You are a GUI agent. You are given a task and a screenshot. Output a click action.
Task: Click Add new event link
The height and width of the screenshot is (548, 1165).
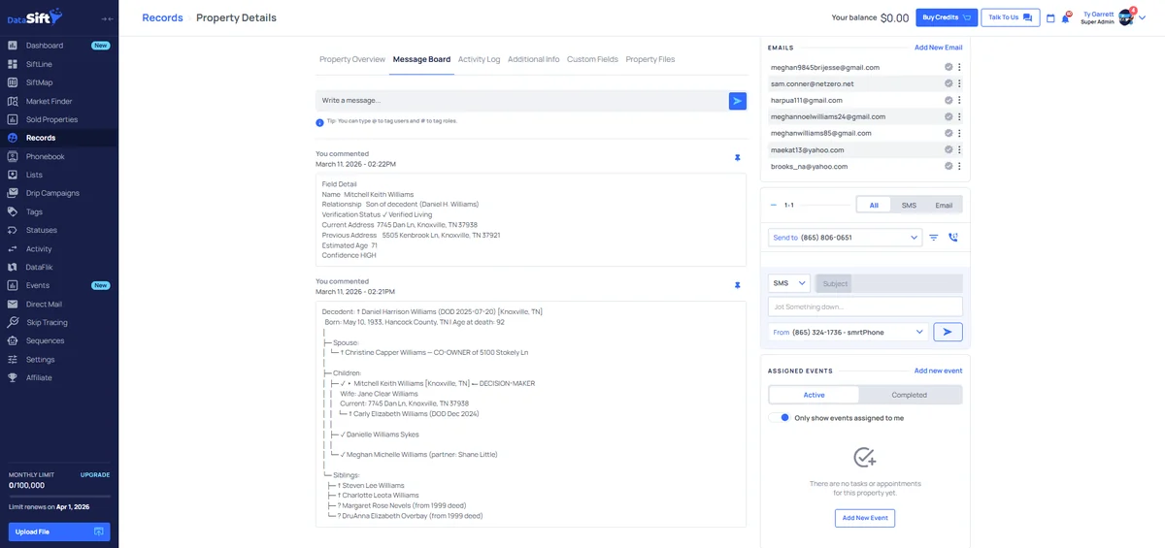pyautogui.click(x=938, y=371)
